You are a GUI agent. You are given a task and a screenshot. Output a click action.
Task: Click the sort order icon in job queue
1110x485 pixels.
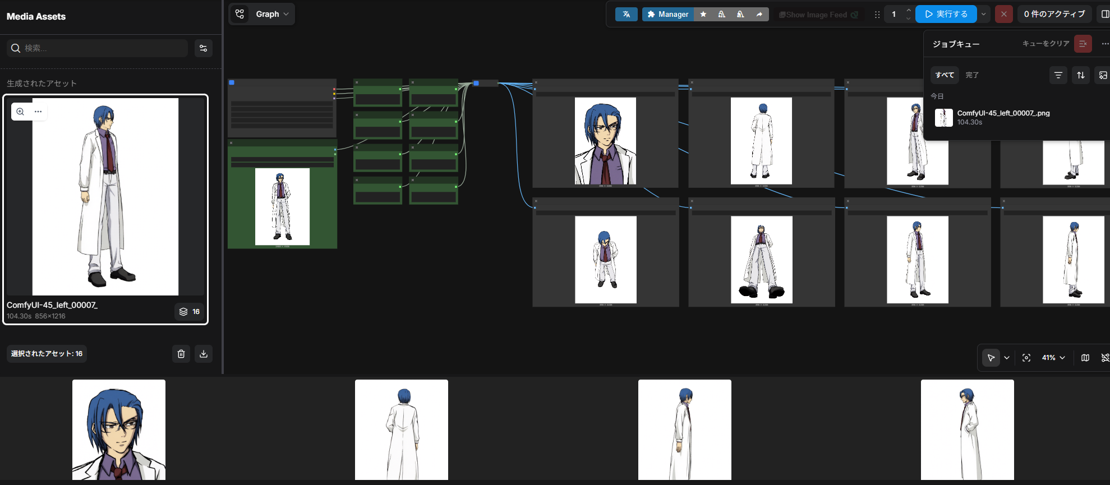(1080, 75)
